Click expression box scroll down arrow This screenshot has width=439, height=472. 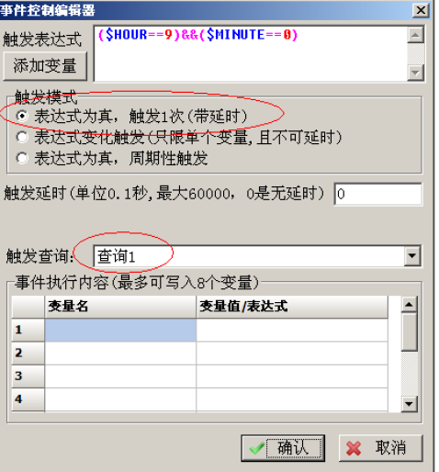tap(415, 73)
